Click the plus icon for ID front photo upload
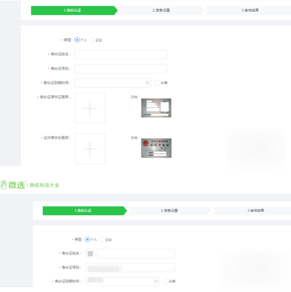Screen dimensions: 291x292 (x=90, y=108)
